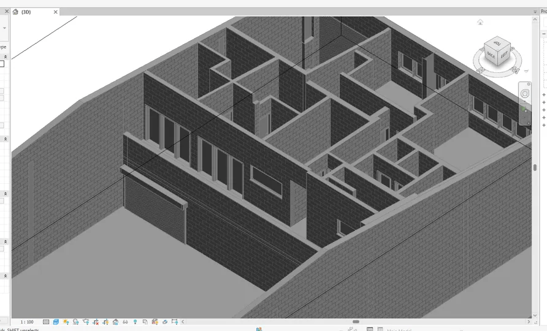
Task: Click the 1 : 100 view scale
Action: click(x=27, y=322)
